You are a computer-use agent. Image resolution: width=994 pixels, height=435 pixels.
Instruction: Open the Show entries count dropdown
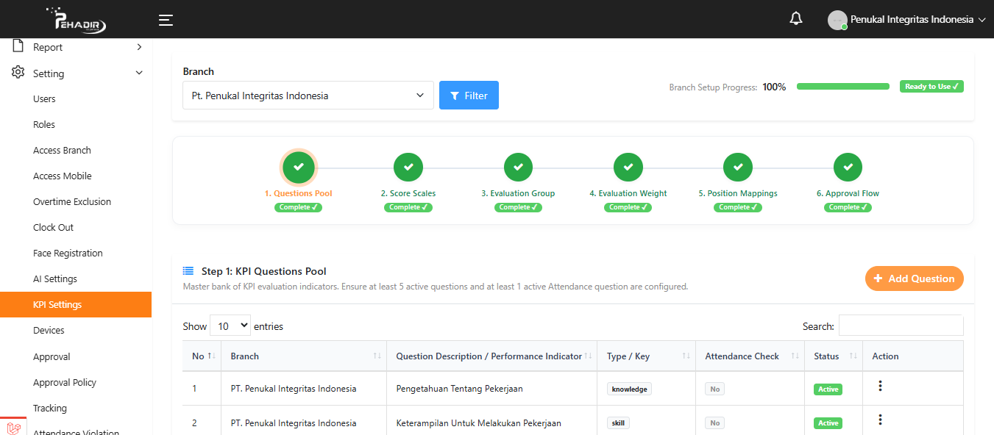[230, 326]
